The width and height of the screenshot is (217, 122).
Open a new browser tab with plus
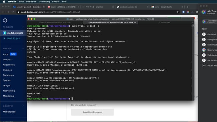point(188,7)
